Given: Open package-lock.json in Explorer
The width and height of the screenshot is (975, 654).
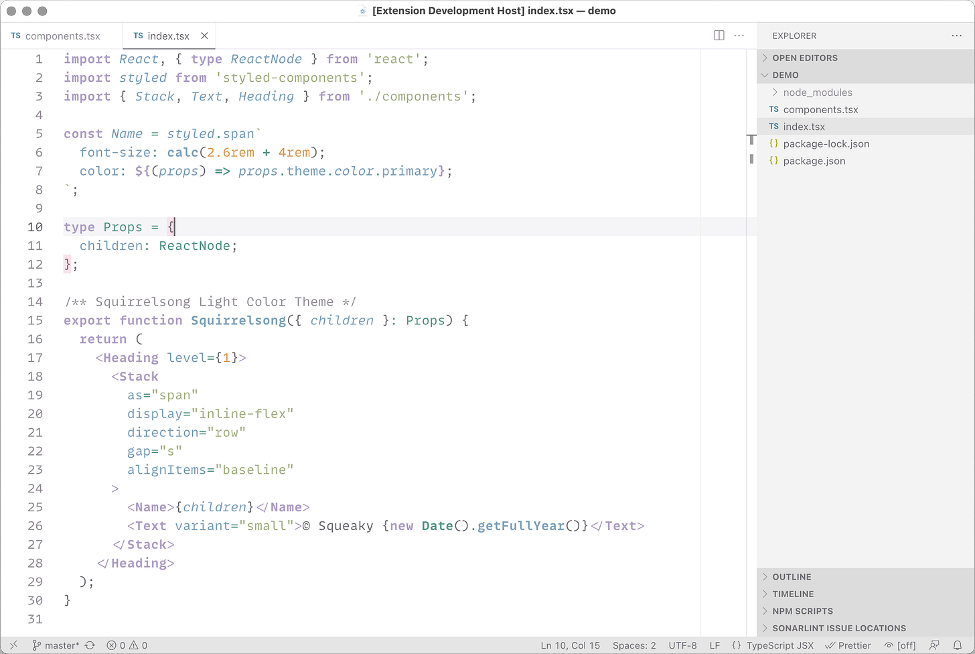Looking at the screenshot, I should click(866, 143).
